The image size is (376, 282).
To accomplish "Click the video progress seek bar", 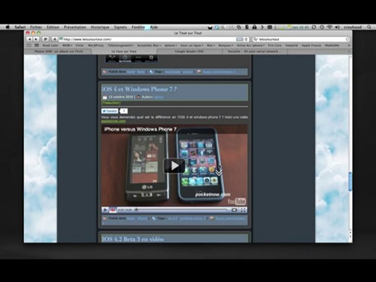I will (x=182, y=210).
